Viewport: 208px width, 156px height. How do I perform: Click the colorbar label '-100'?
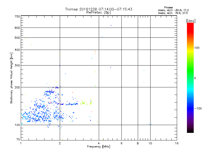click(198, 108)
